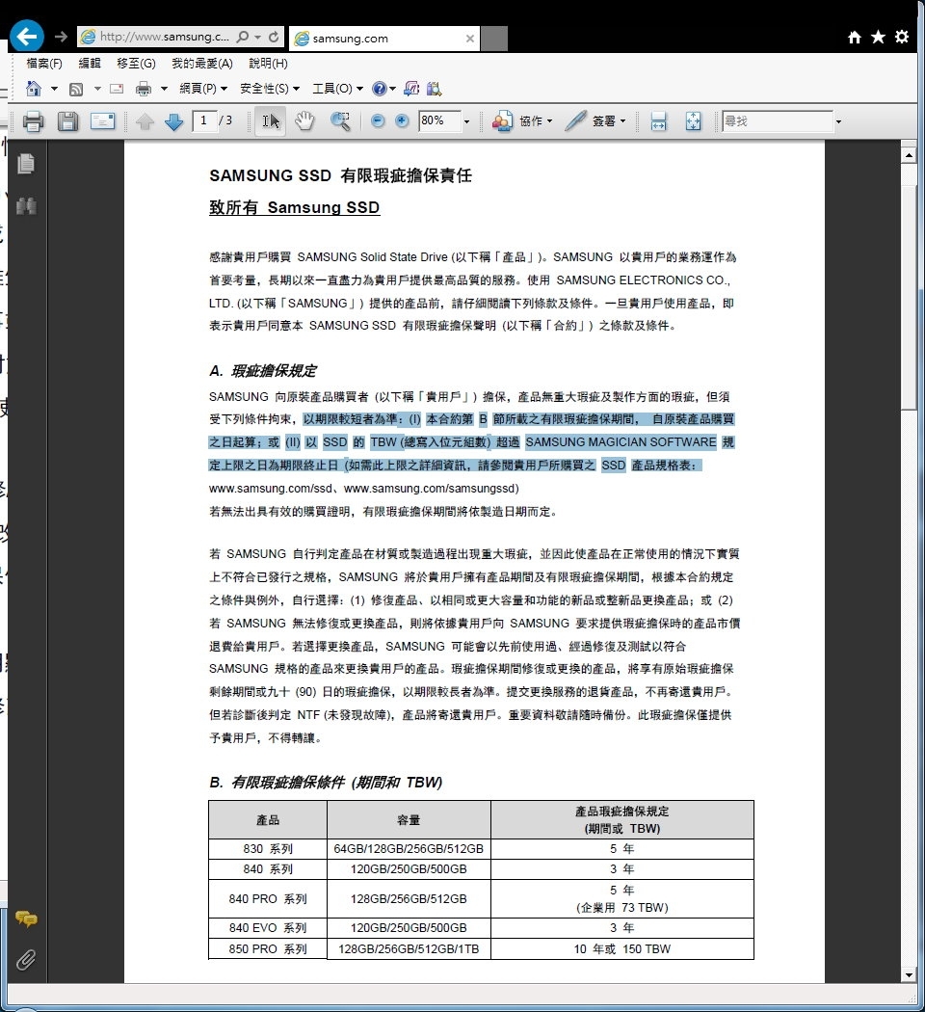This screenshot has height=1012, width=925.
Task: Click the 840 EVO 系列 table cell
Action: [x=268, y=928]
